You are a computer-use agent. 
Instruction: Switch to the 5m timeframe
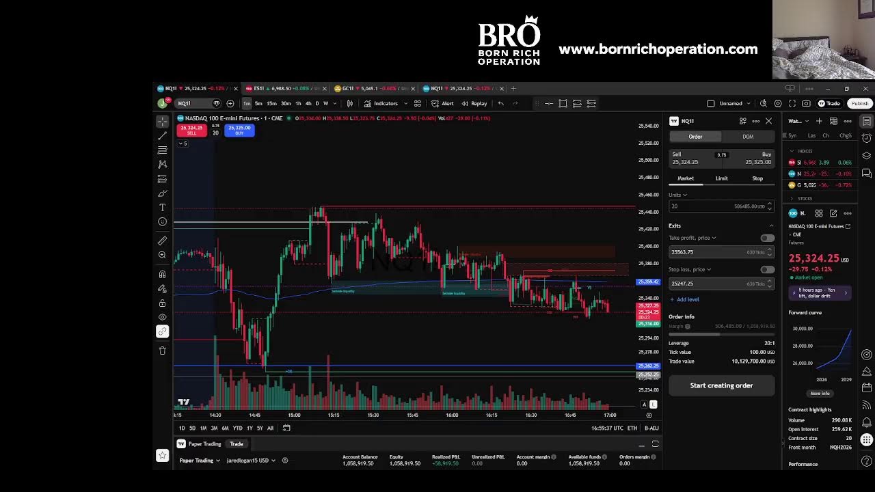tap(258, 103)
